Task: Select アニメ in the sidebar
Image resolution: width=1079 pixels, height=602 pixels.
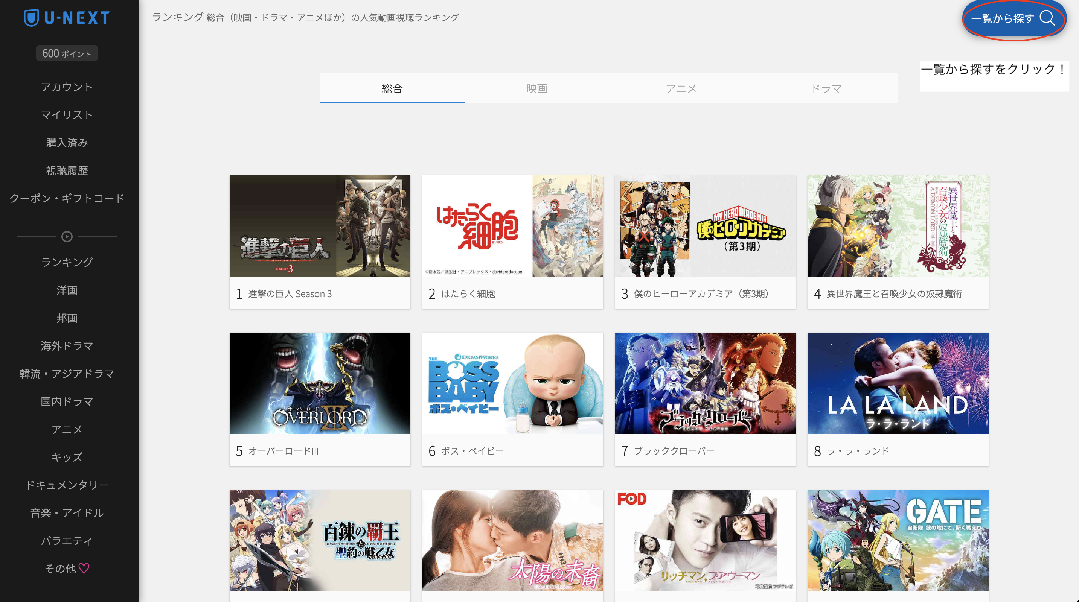Action: click(67, 429)
